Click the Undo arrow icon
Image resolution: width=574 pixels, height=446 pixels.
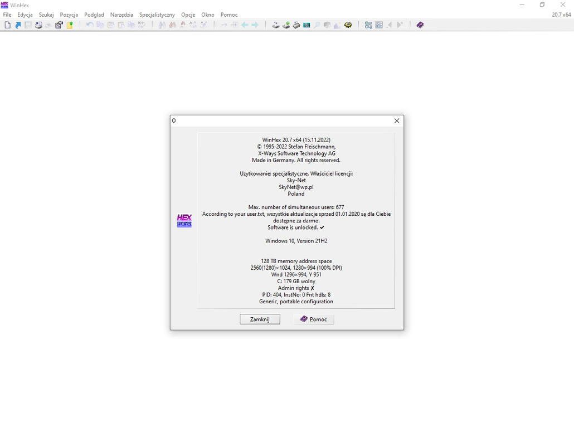click(x=90, y=25)
